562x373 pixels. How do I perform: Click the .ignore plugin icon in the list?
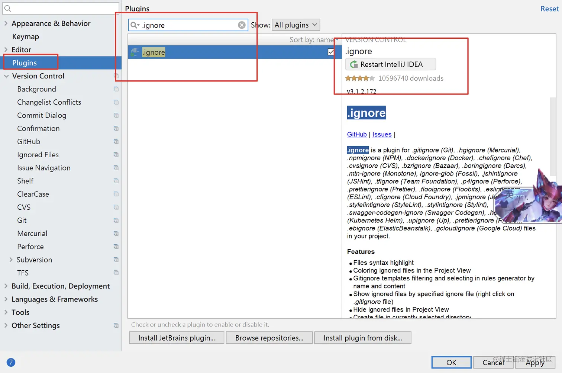click(x=135, y=52)
